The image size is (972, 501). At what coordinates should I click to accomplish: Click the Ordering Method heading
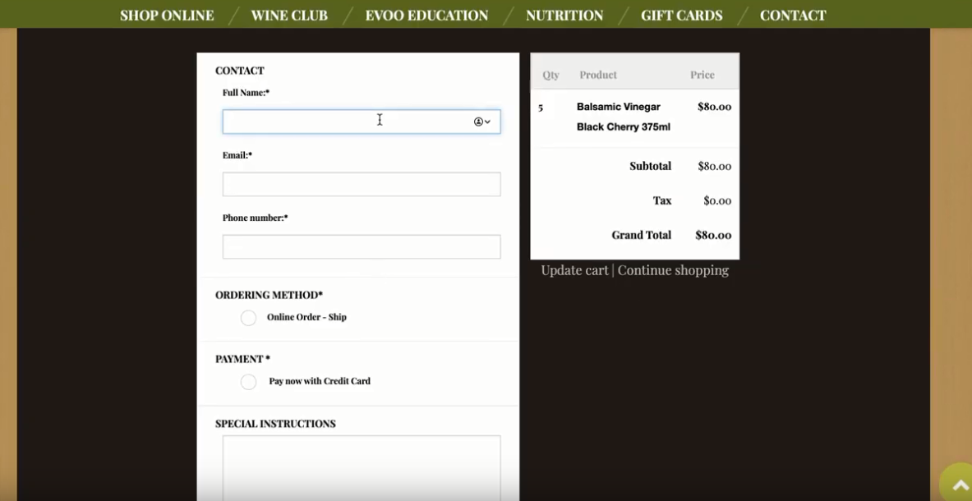[269, 295]
